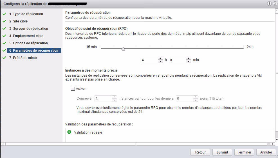Go back with the Retour button
Viewport: 278px width, 158px height.
point(200,152)
